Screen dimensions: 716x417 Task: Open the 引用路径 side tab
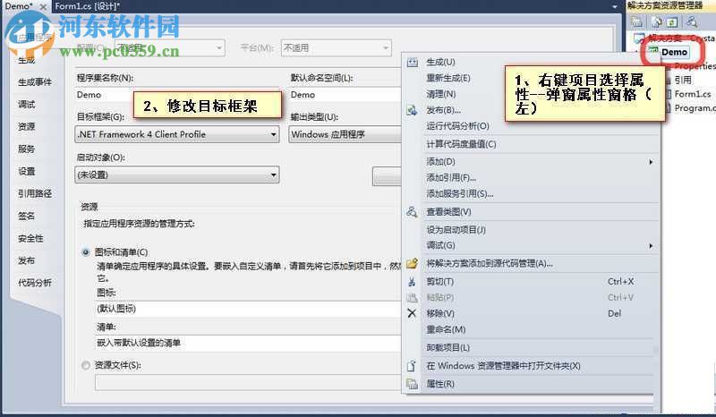click(x=35, y=194)
